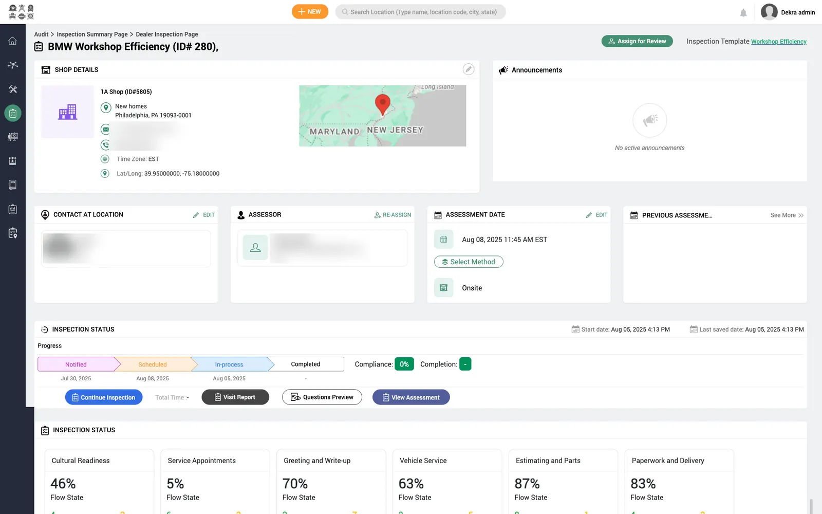
Task: Open the storefront shop sidebar icon
Action: click(x=13, y=161)
